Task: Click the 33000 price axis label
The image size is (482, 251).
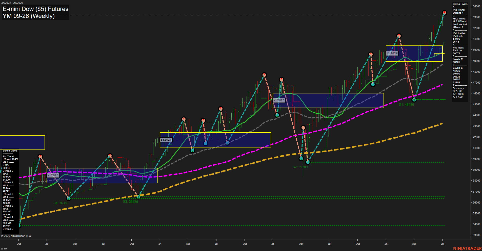Action: coord(476,235)
